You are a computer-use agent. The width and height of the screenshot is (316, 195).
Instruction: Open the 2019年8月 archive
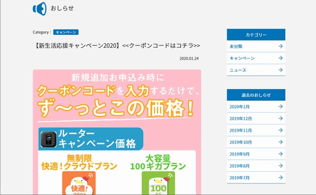point(256,166)
